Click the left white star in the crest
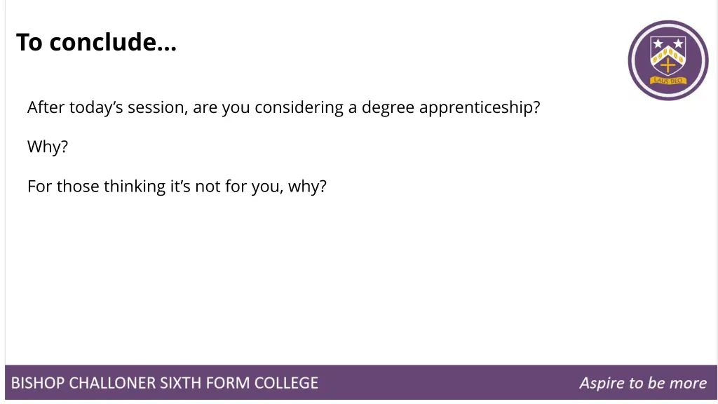 [658, 43]
